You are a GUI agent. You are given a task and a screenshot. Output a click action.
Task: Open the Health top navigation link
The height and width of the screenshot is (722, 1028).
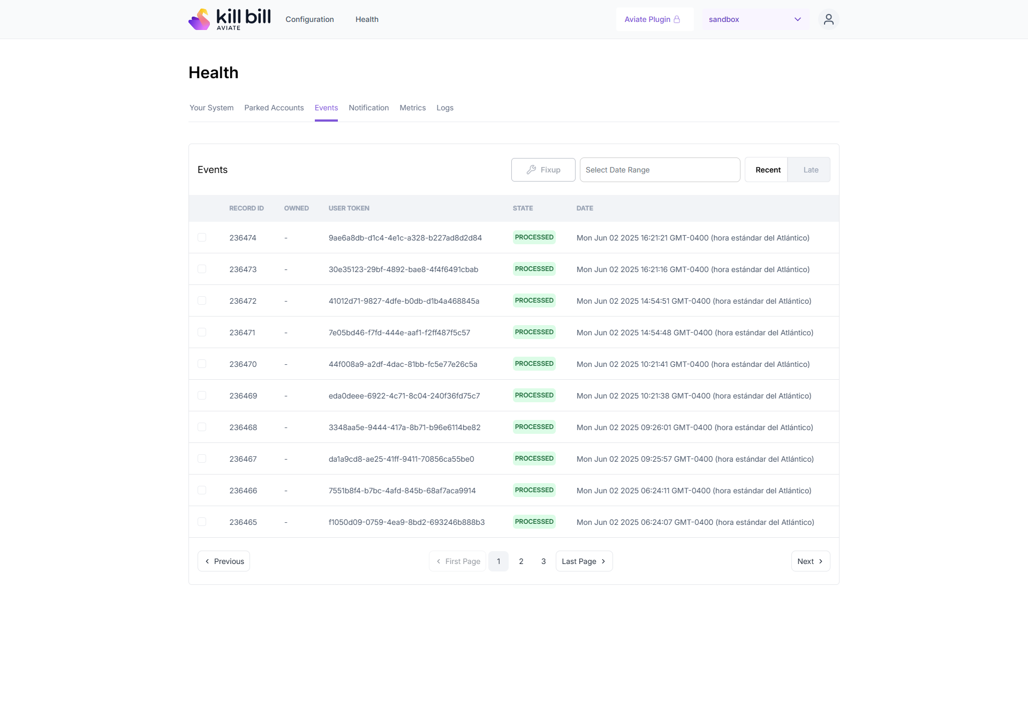coord(367,19)
